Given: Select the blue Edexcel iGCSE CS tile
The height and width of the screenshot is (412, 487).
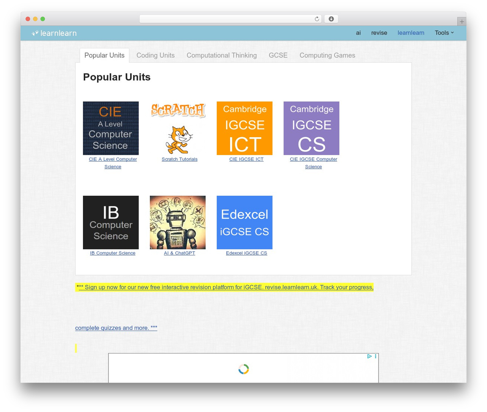Looking at the screenshot, I should [245, 222].
